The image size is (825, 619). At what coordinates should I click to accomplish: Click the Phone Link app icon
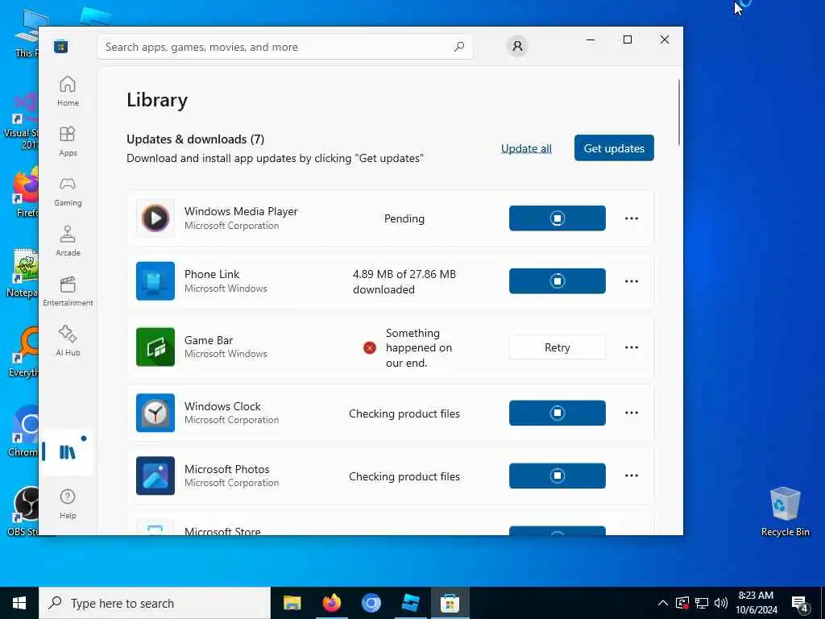(x=155, y=281)
